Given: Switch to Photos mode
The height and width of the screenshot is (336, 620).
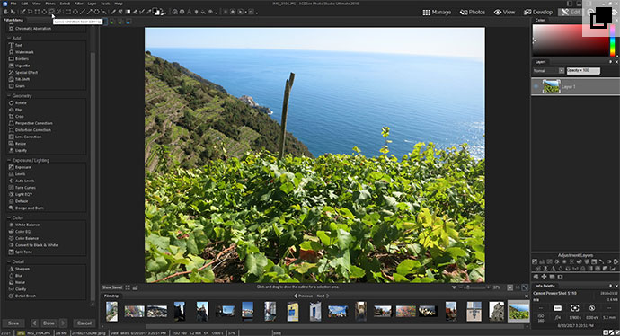Looking at the screenshot, I should pos(473,13).
